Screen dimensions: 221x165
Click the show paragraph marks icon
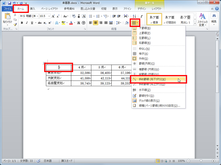(141, 16)
